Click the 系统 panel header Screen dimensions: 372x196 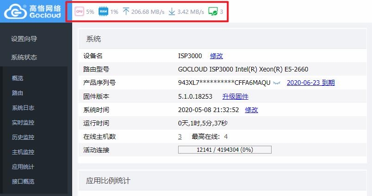(x=222, y=39)
